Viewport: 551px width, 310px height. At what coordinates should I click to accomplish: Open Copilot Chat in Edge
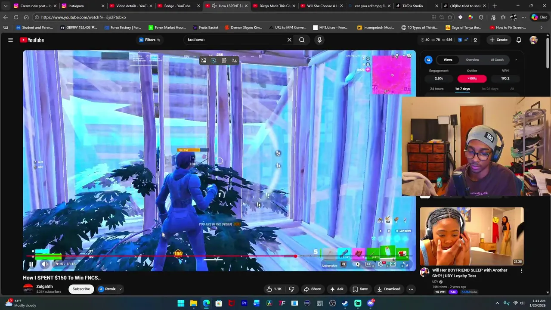point(539,17)
